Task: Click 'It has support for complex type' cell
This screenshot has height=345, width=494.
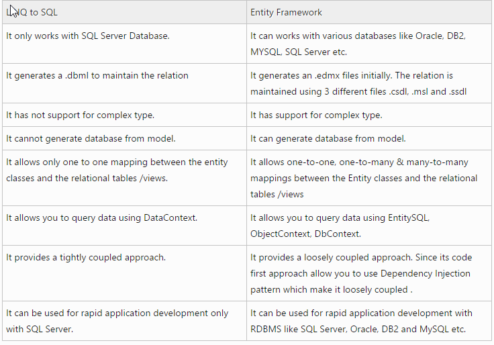Action: pos(369,115)
